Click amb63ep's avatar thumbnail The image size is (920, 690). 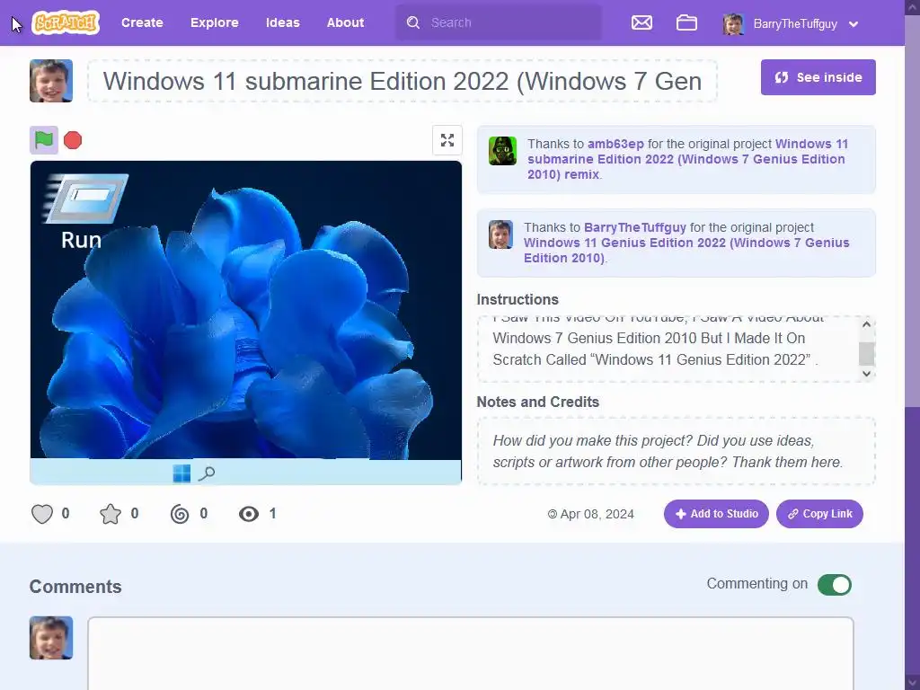tap(503, 151)
